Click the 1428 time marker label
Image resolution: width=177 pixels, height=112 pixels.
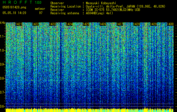(136, 24)
